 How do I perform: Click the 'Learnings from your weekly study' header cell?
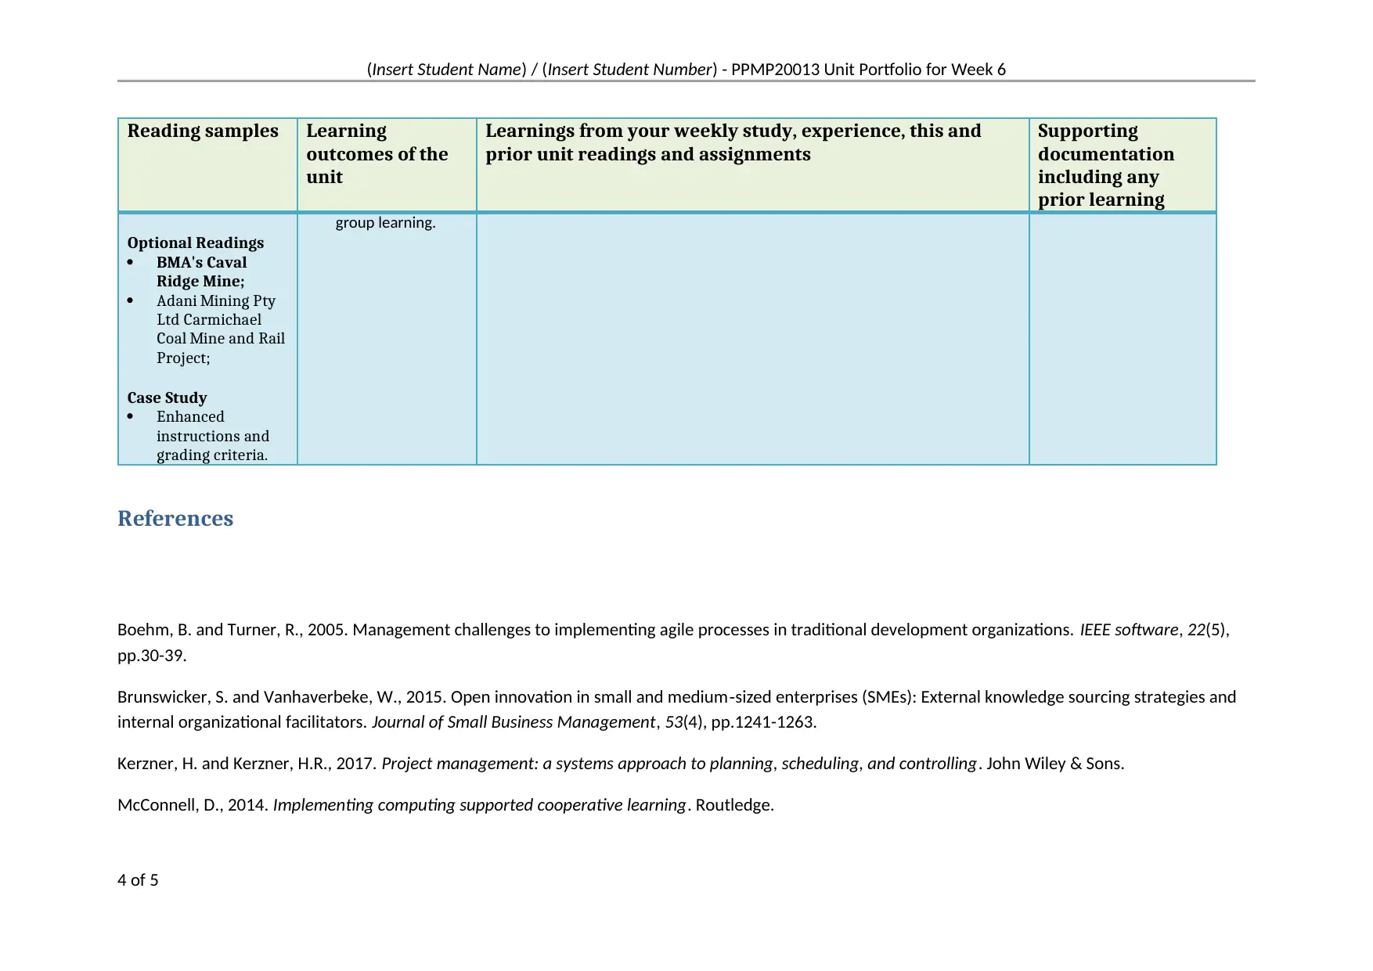(x=752, y=164)
